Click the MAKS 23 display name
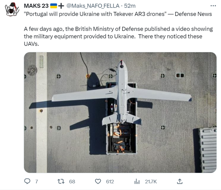 point(36,6)
